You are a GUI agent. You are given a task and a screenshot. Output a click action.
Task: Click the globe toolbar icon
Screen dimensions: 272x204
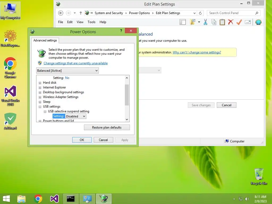[x=258, y=22]
